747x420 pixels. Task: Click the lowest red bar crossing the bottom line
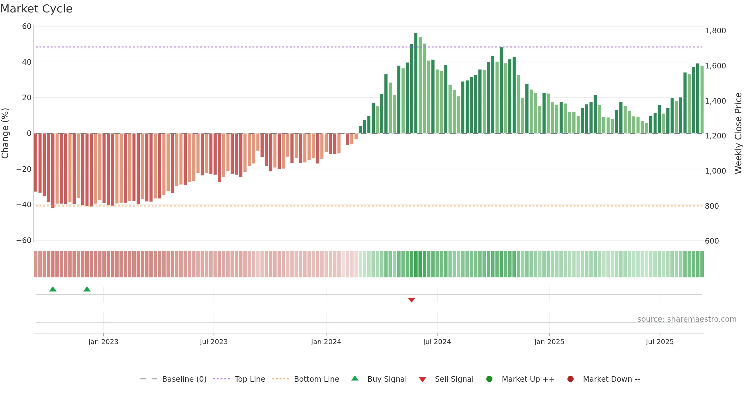pyautogui.click(x=53, y=171)
